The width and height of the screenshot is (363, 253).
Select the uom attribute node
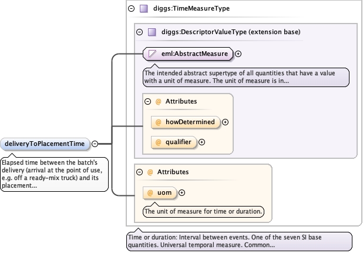(x=160, y=193)
